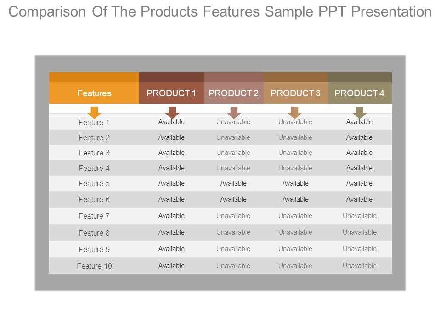The height and width of the screenshot is (330, 441).
Task: Click Feature 10 Available under PRODUCT 1
Action: (x=171, y=266)
